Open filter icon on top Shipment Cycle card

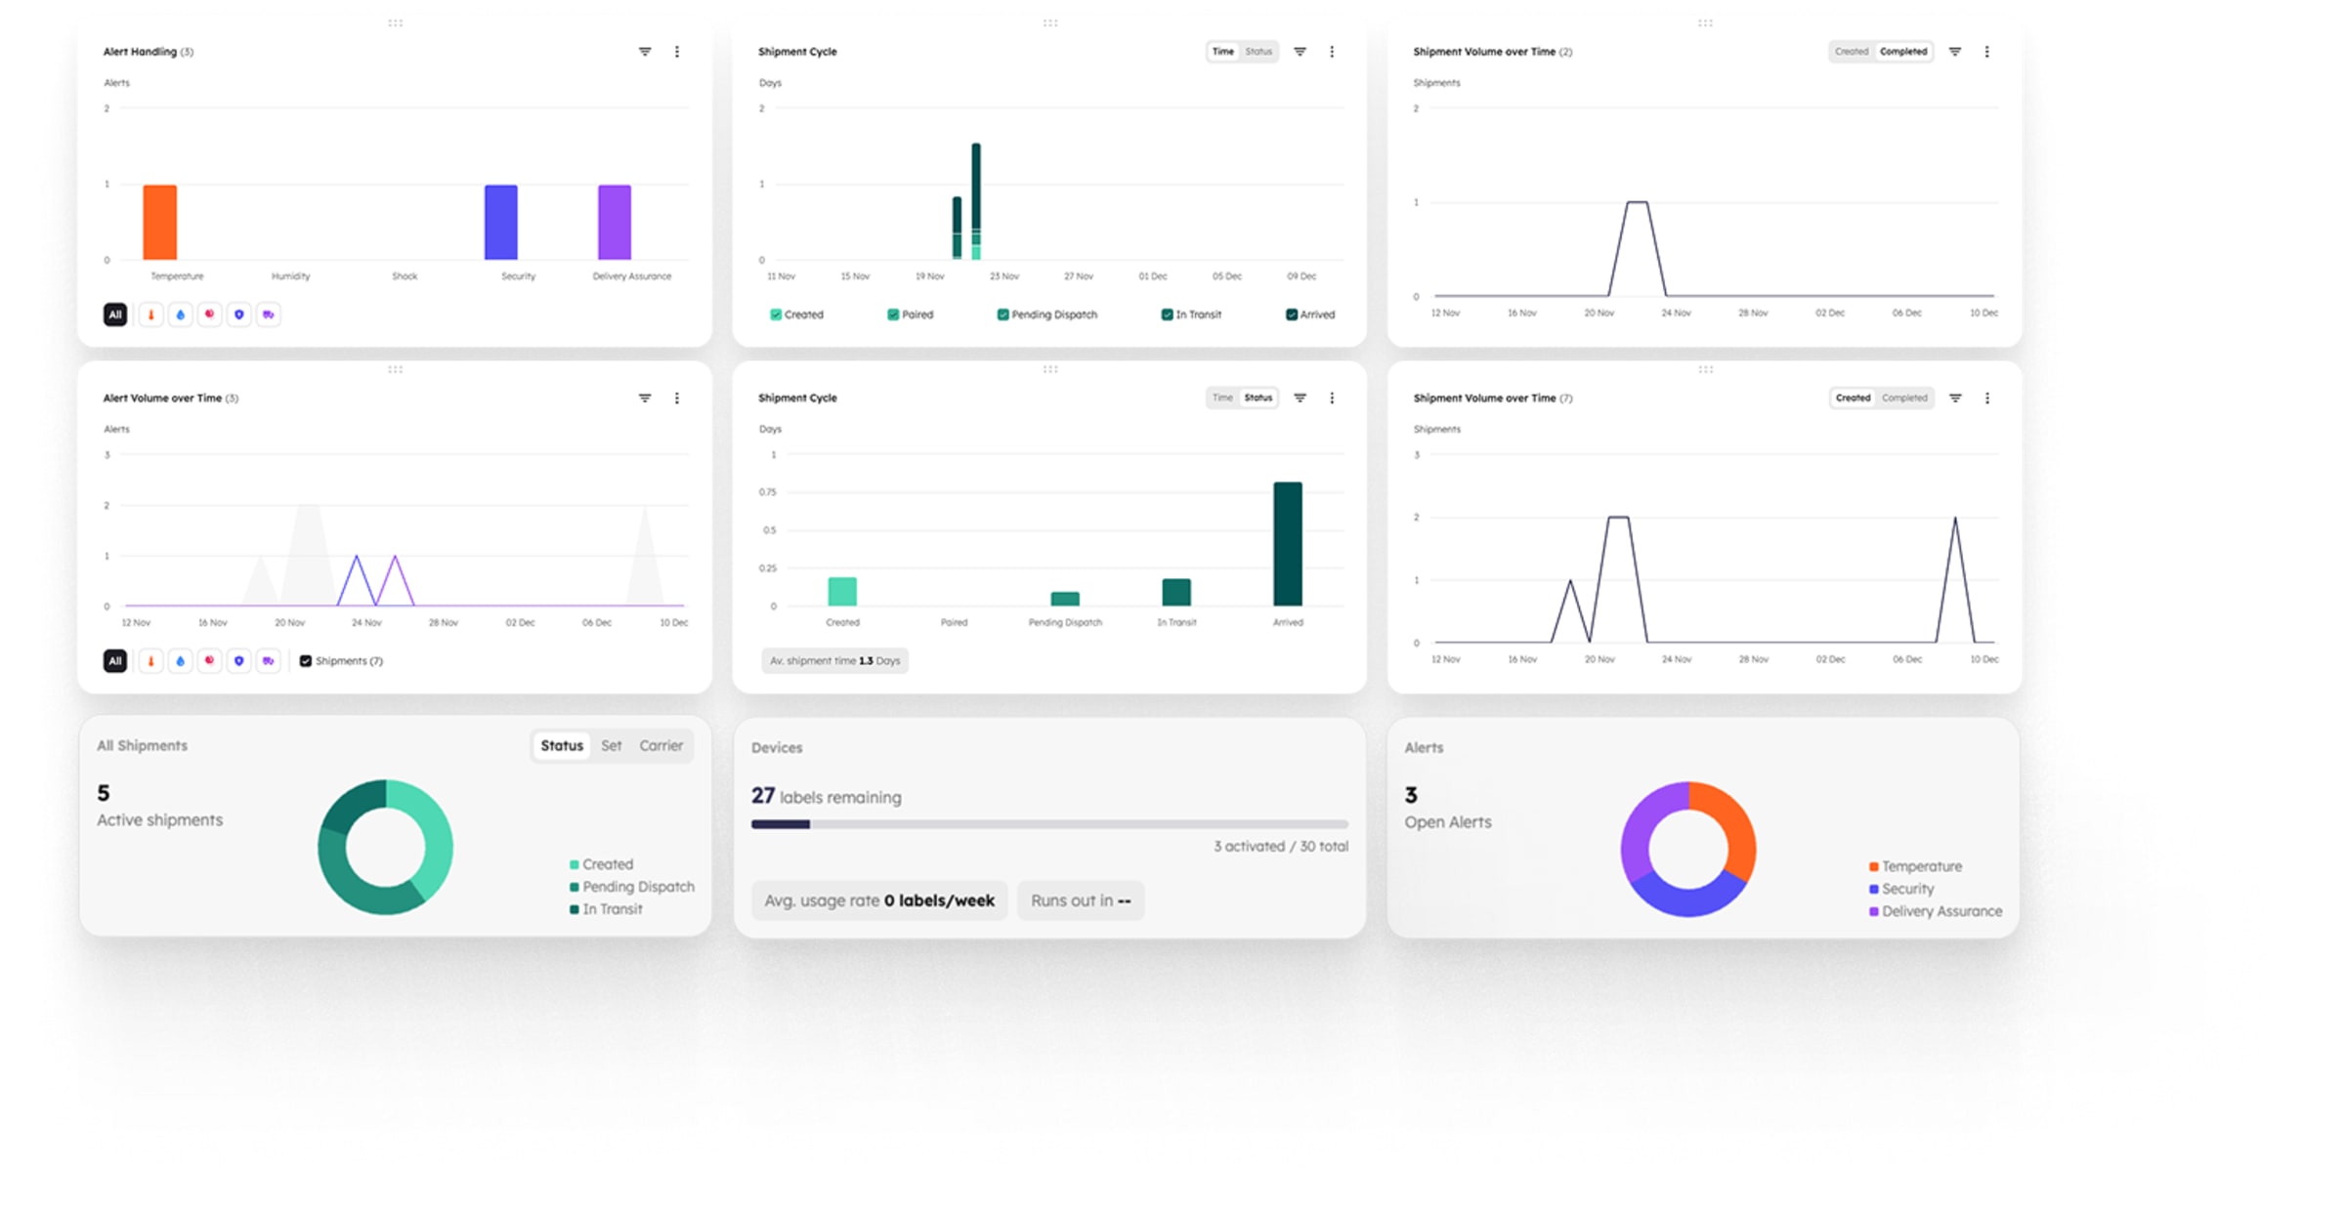1300,52
